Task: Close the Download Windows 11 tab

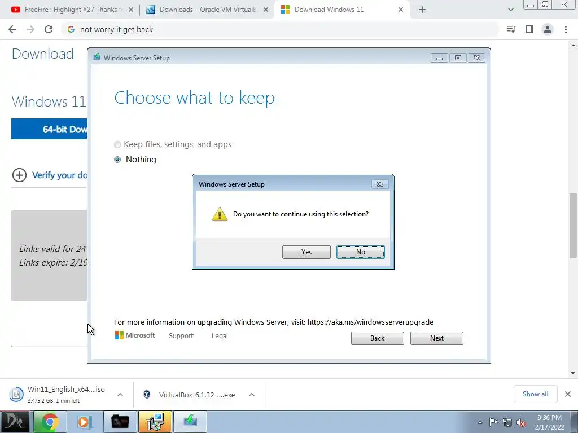Action: point(401,10)
